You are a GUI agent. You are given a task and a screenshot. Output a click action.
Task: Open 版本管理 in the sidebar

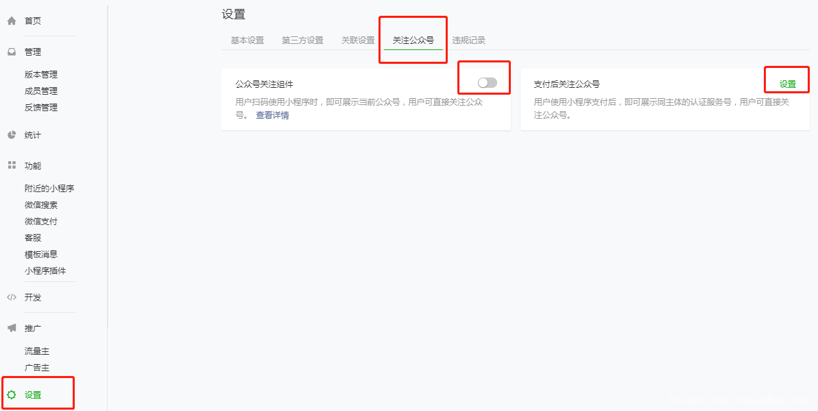(41, 75)
